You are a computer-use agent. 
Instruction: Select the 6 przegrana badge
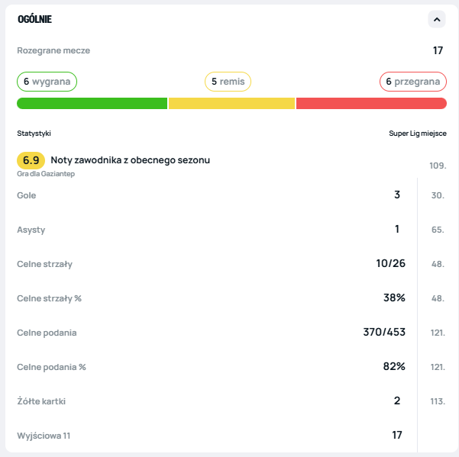(x=412, y=82)
